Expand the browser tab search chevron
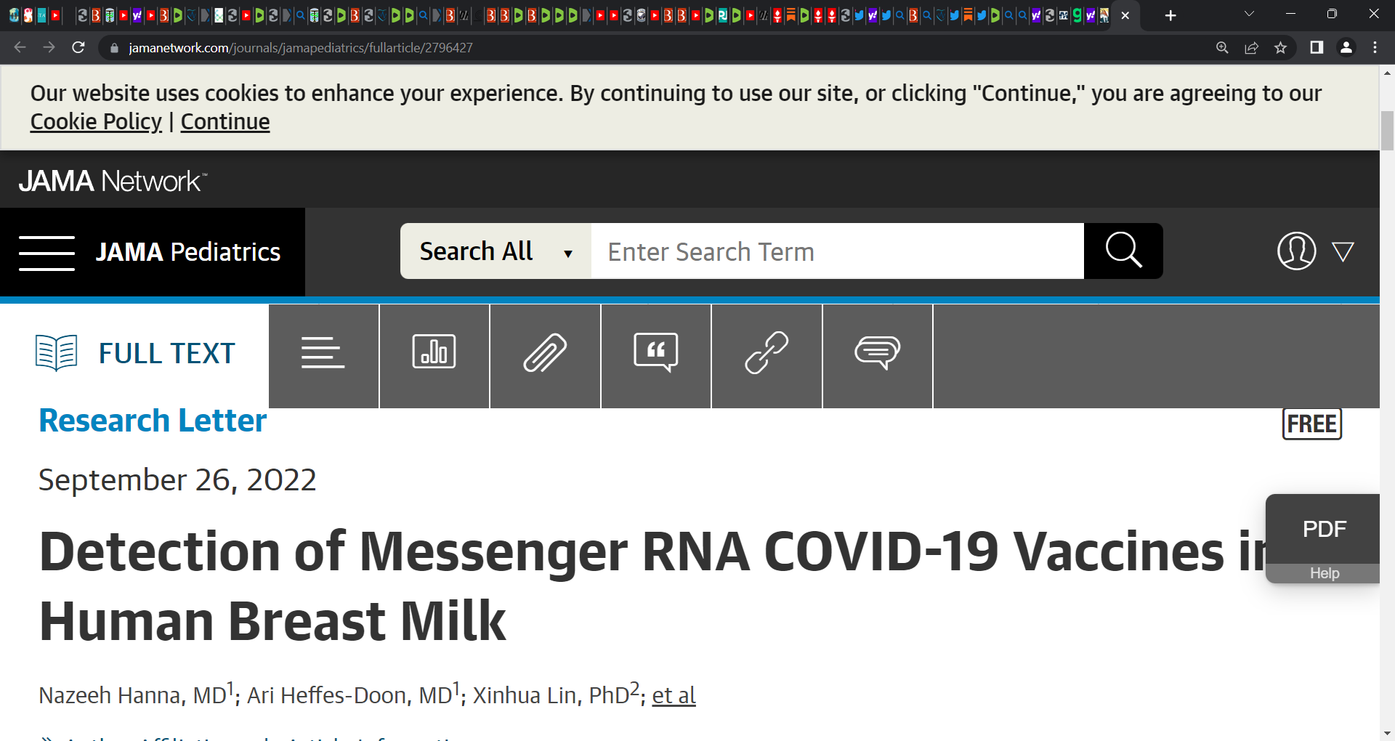Image resolution: width=1395 pixels, height=741 pixels. click(1249, 15)
